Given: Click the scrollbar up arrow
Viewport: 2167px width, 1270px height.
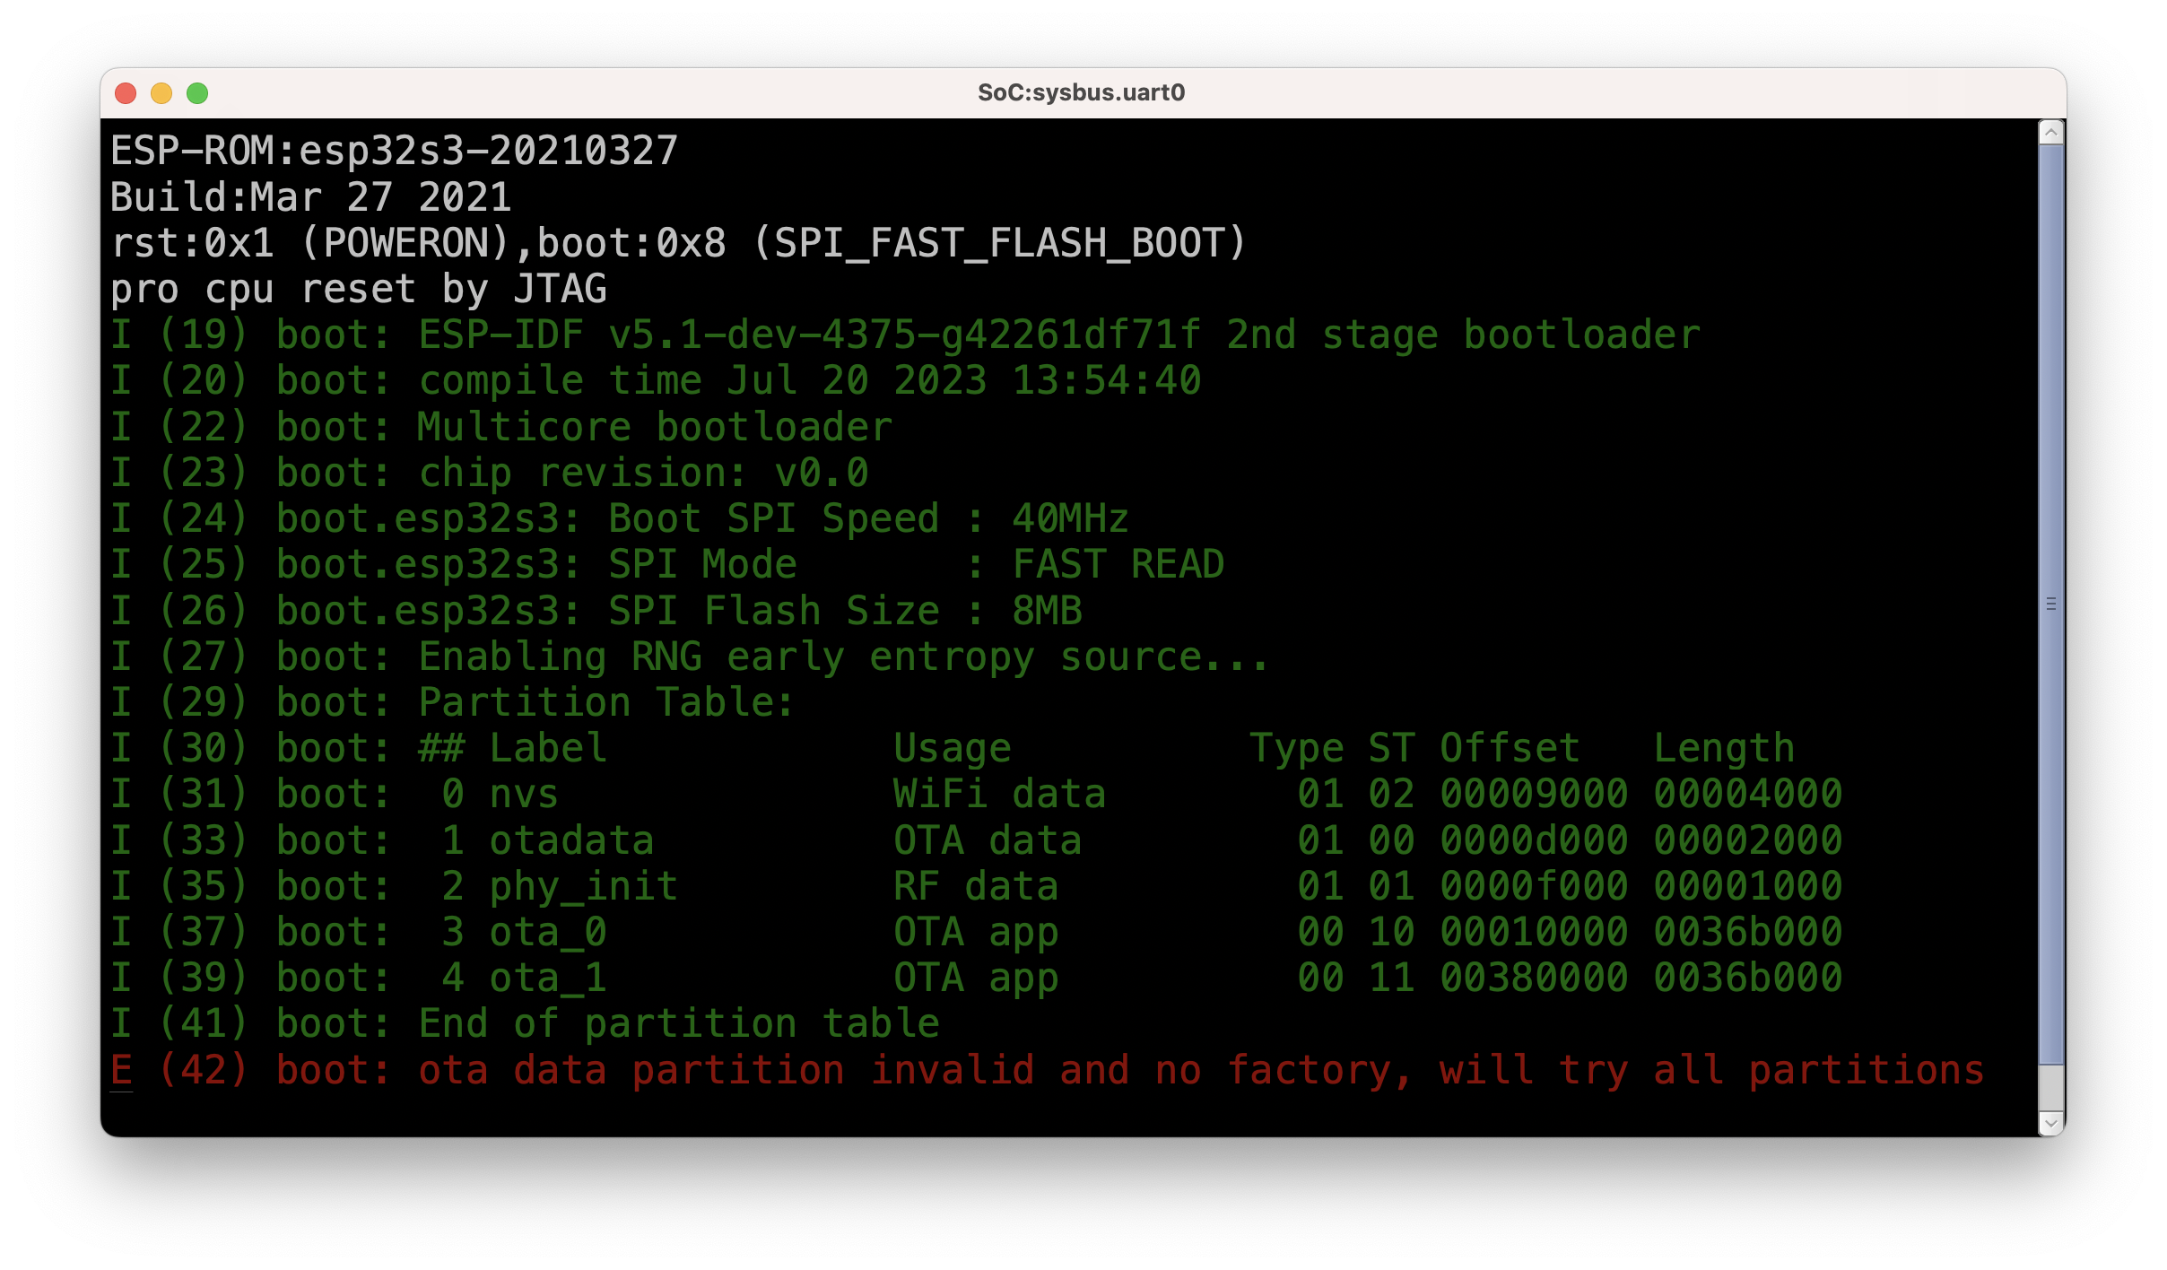Looking at the screenshot, I should [2050, 133].
